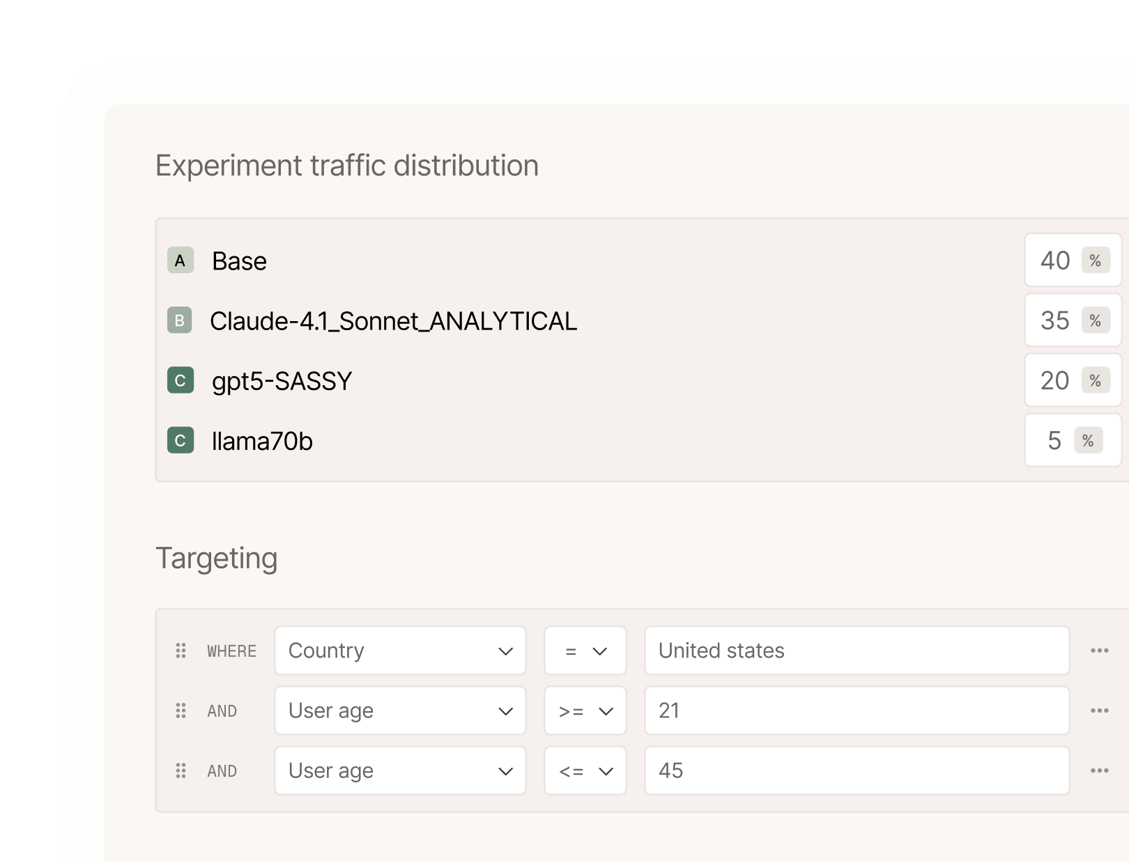The image size is (1129, 861).
Task: Grab the drag handle of the Country rule
Action: [x=181, y=651]
